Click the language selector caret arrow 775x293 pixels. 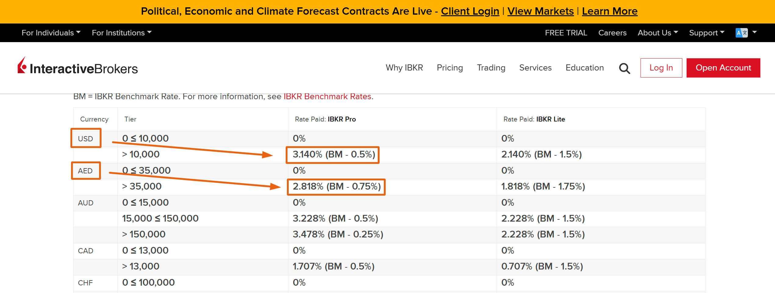755,32
